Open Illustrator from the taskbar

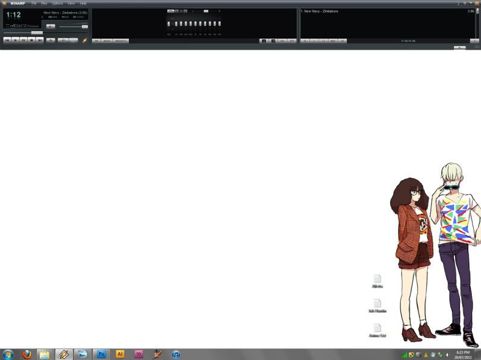(120, 354)
